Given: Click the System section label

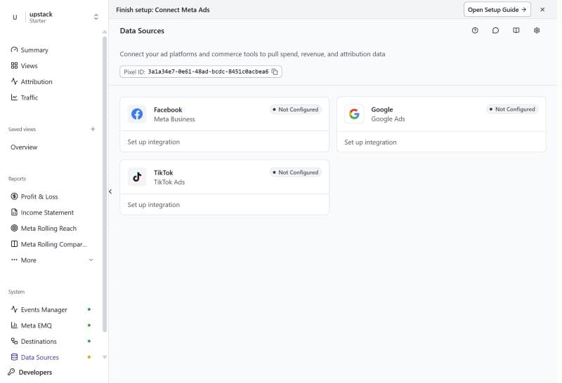Looking at the screenshot, I should [x=16, y=292].
